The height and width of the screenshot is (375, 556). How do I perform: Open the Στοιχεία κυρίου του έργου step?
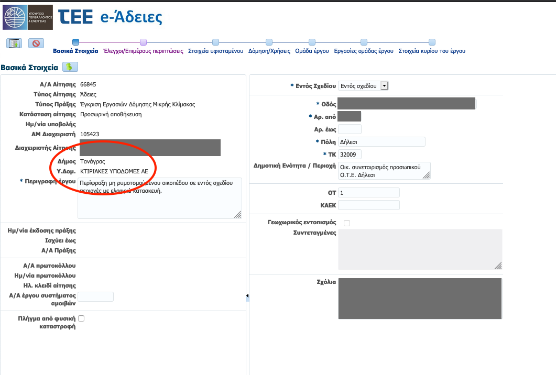[431, 51]
